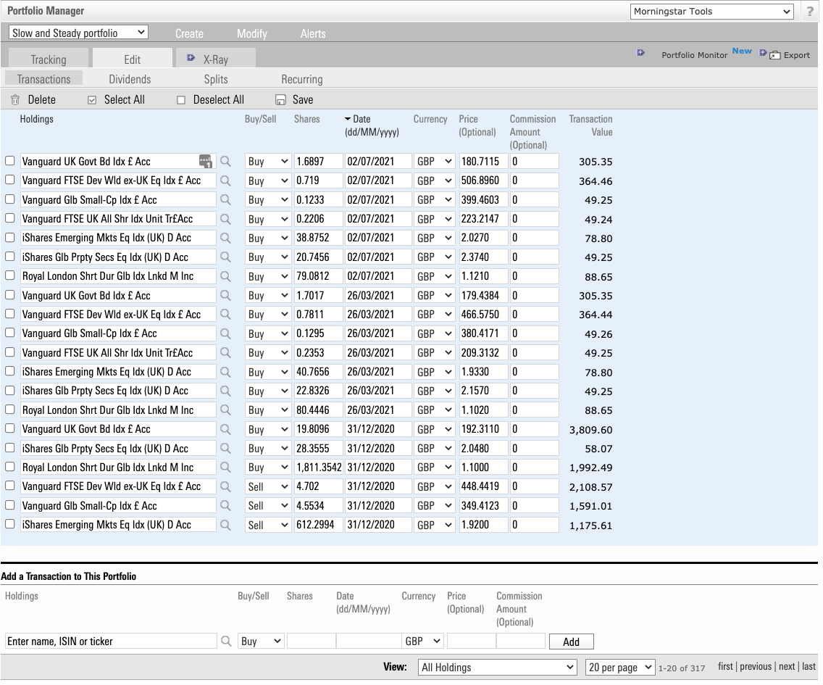Screen dimensions: 823x685
Task: Click the Deselect All checkbox
Action: (x=180, y=99)
